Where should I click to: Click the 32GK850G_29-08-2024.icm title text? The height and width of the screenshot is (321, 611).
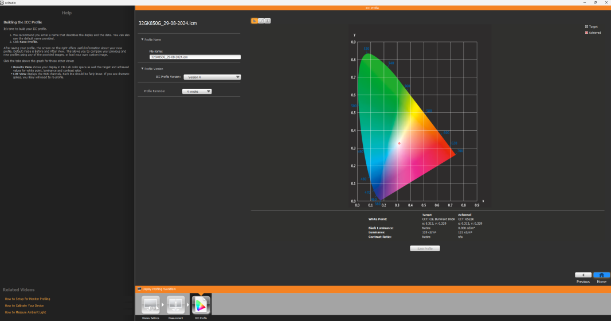tap(167, 23)
